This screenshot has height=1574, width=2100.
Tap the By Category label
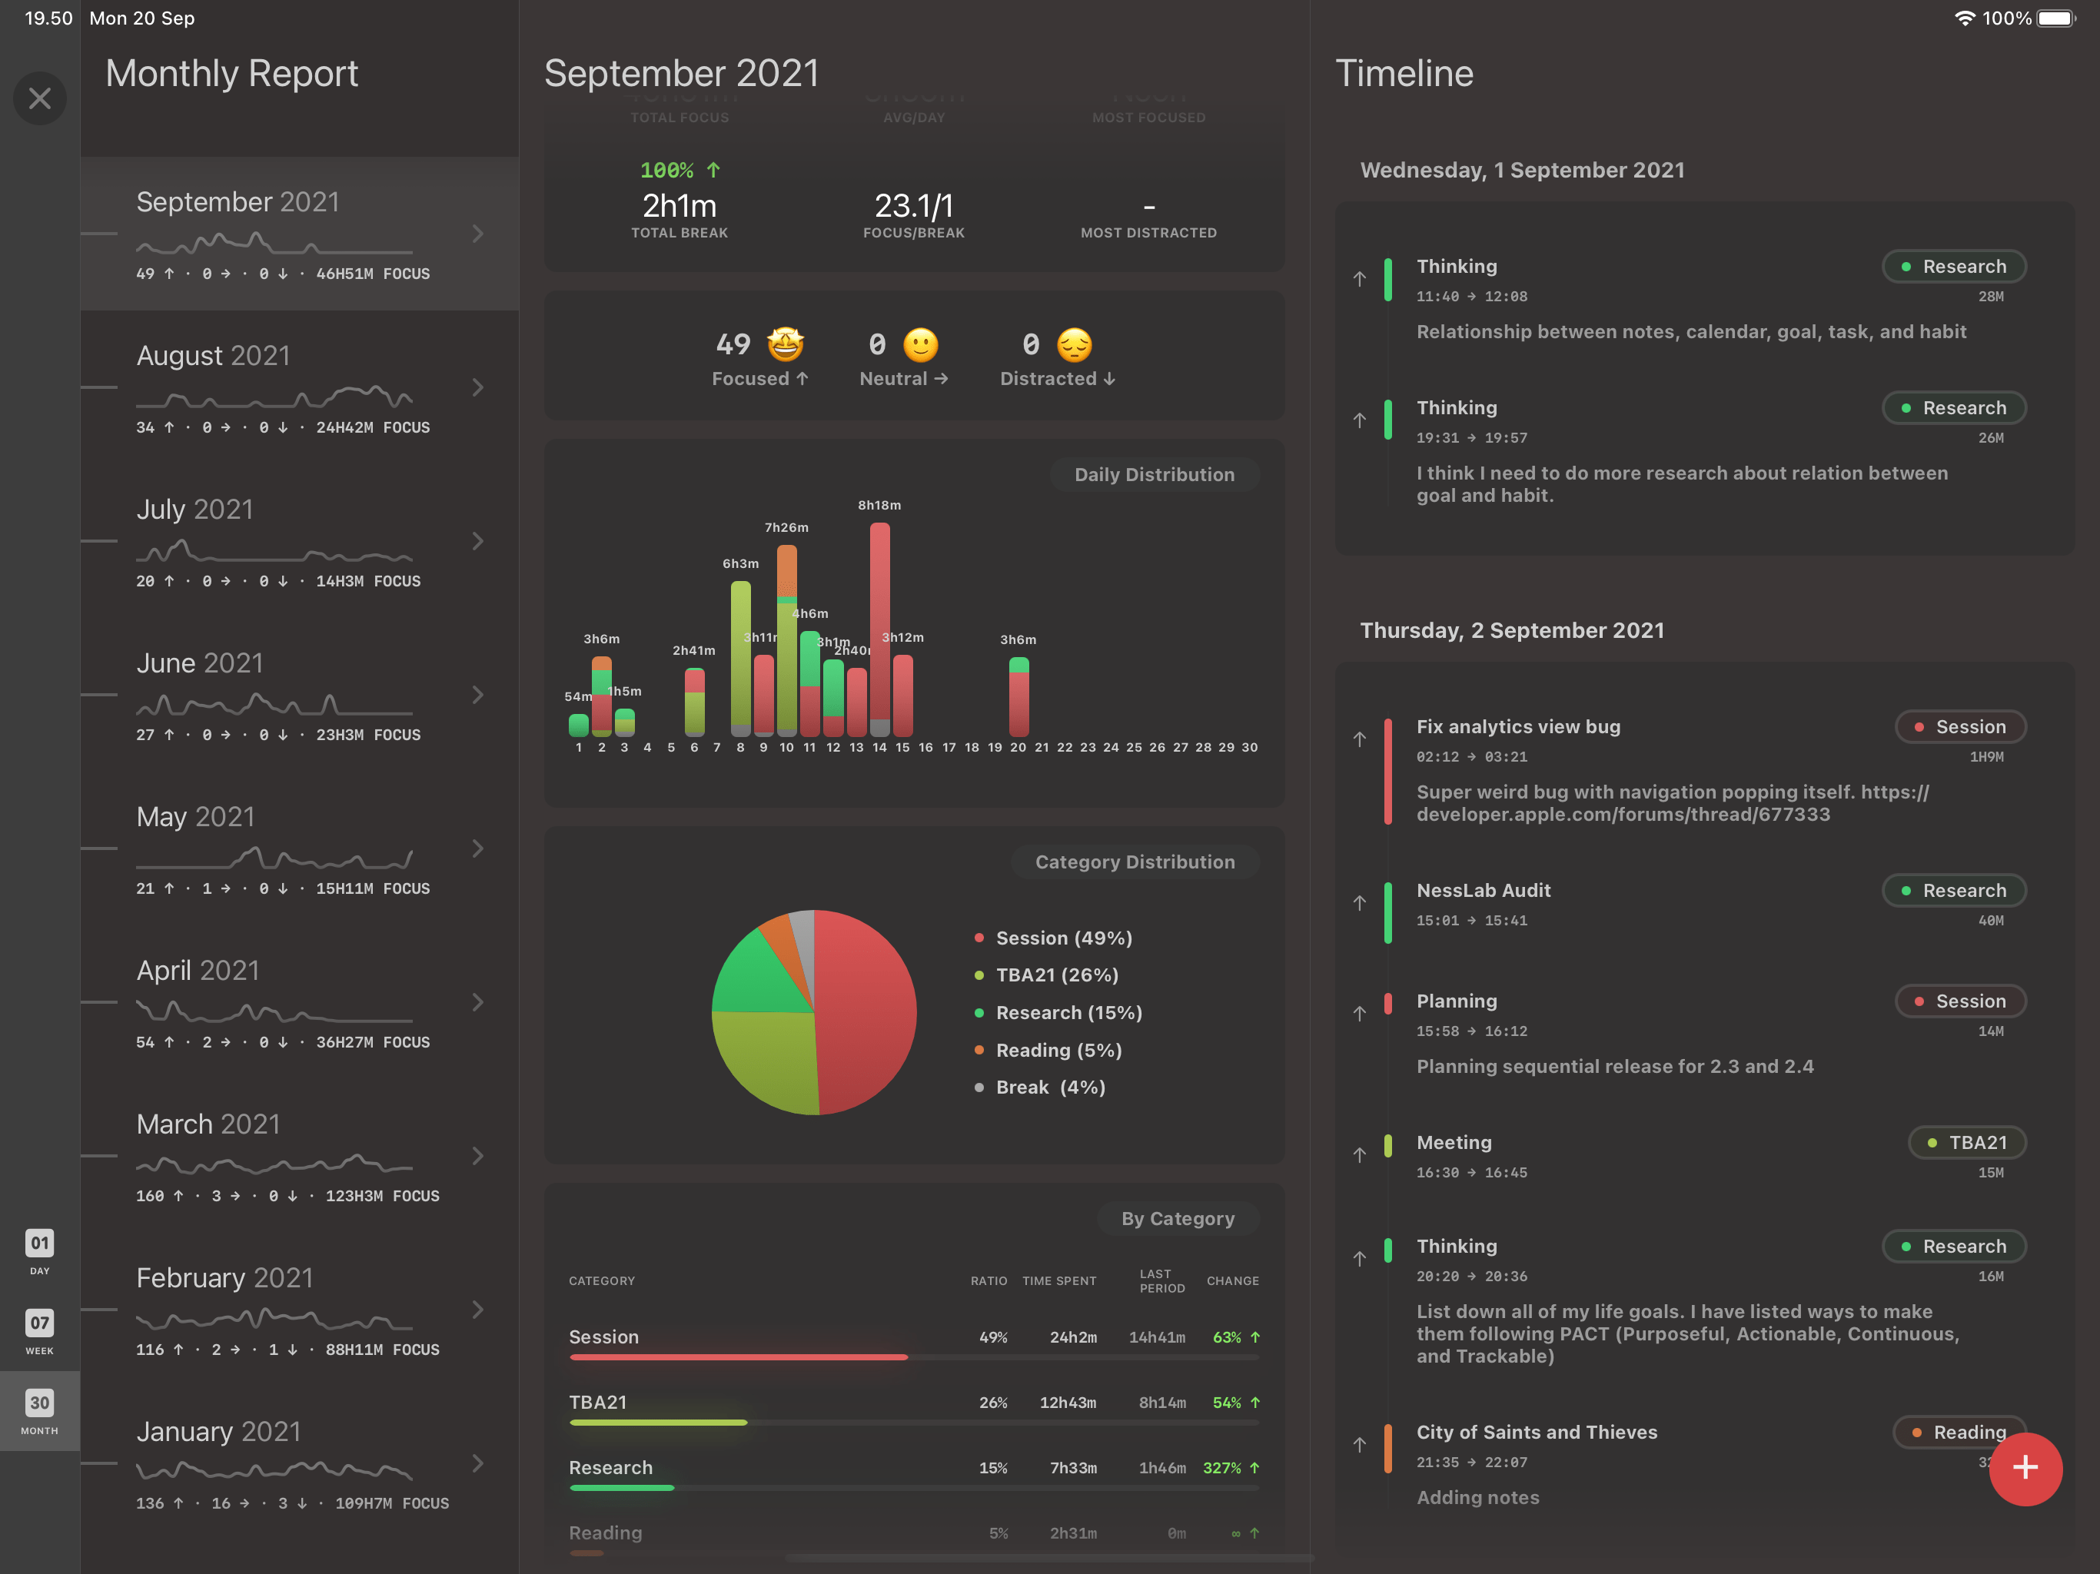[1178, 1219]
